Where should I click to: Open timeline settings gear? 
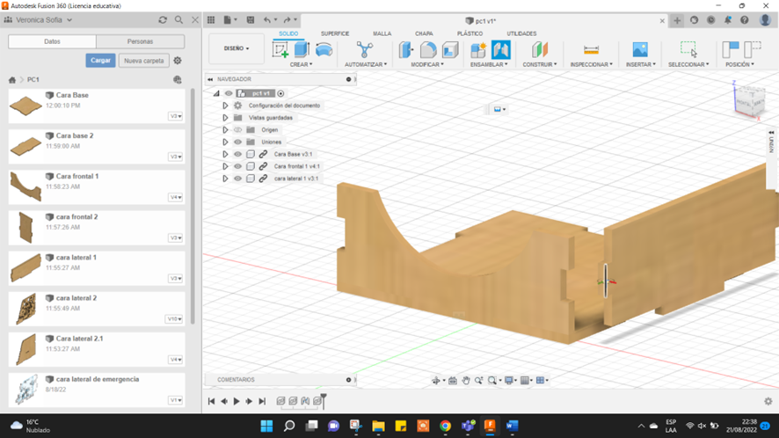(768, 401)
